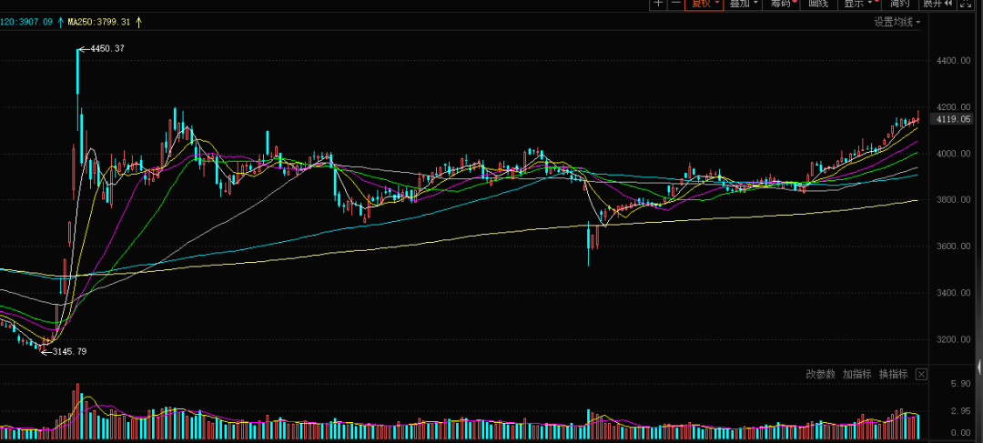Image resolution: width=983 pixels, height=443 pixels.
Task: Click the right edge panel collapse arrow
Action: coord(979,367)
